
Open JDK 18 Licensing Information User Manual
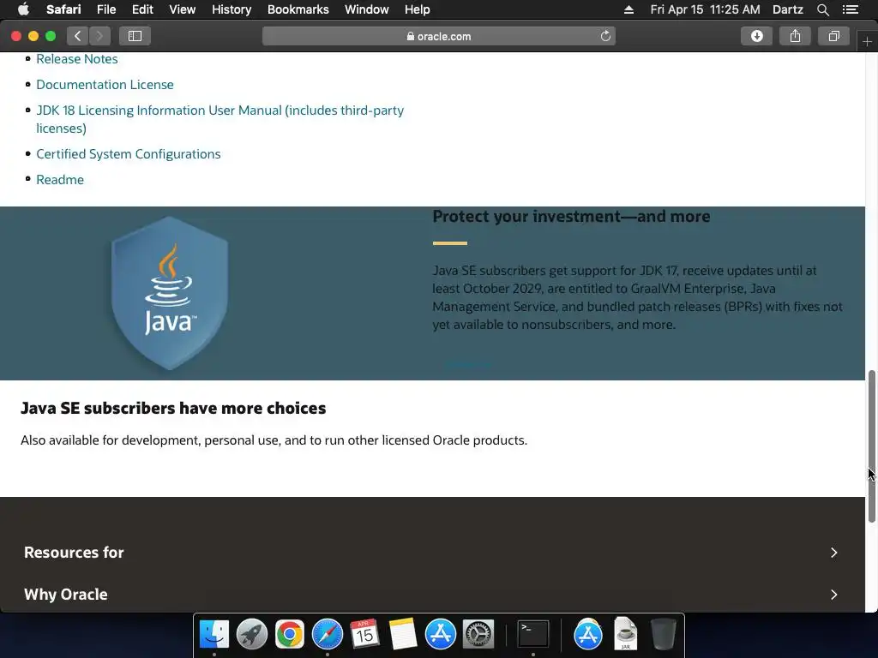tap(220, 119)
